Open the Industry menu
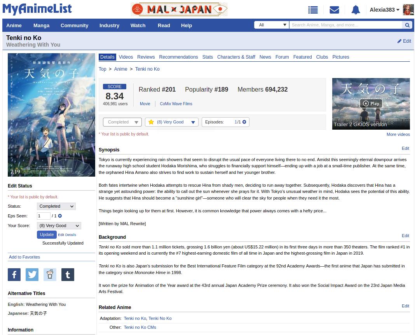This screenshot has height=335, width=415. point(109,25)
